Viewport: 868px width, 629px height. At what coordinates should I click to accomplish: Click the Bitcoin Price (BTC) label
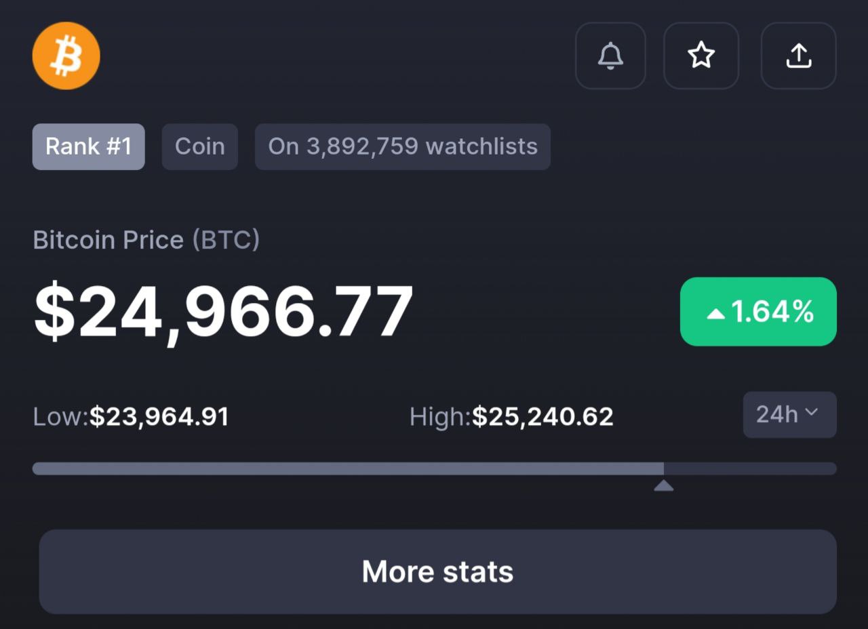coord(146,240)
